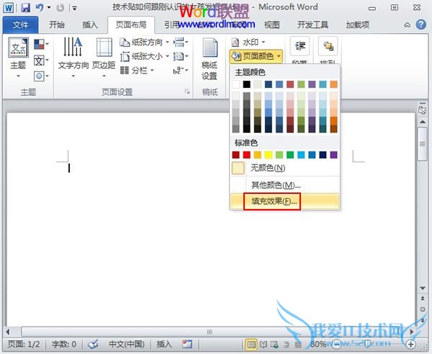The height and width of the screenshot is (354, 432).
Task: Pick the standard purple color swatch
Action: (x=333, y=155)
